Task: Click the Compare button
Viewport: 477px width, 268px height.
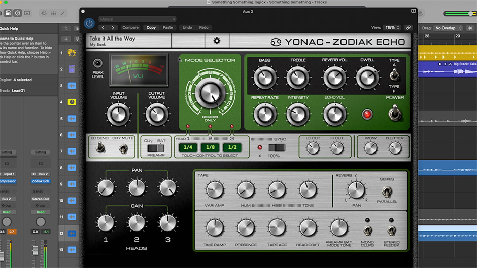Action: pyautogui.click(x=130, y=28)
